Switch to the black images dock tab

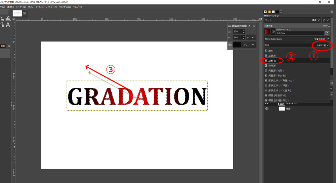[277, 11]
